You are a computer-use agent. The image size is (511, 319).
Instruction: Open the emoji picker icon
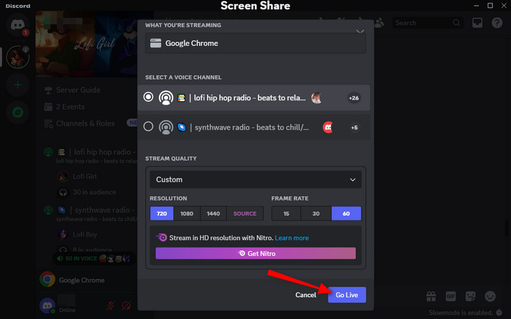coord(490,296)
